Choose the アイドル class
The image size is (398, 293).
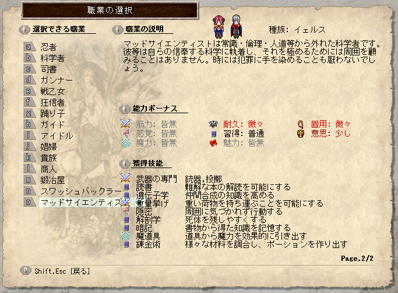pyautogui.click(x=57, y=135)
